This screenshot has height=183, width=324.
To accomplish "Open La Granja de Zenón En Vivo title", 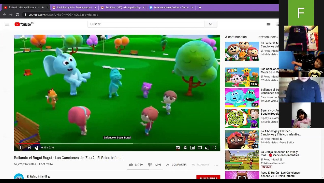I will click(281, 154).
